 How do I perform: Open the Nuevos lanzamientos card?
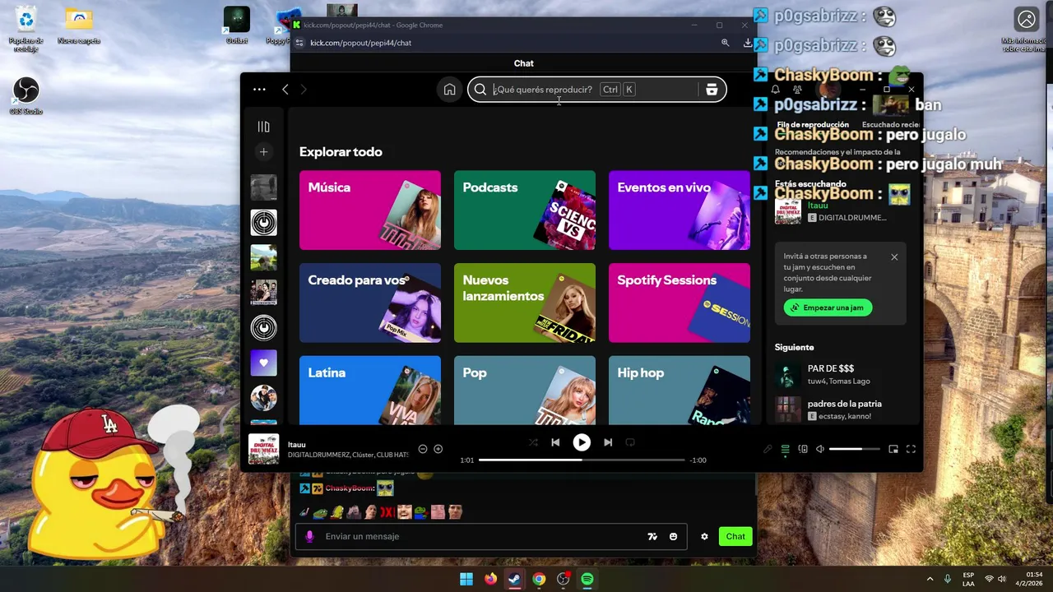click(525, 303)
